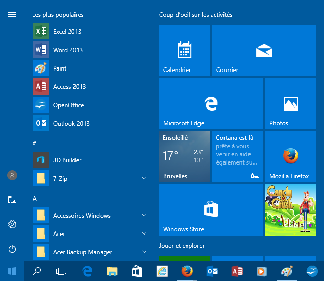The image size is (324, 281).
Task: Open the Calendrier tile
Action: pyautogui.click(x=184, y=51)
